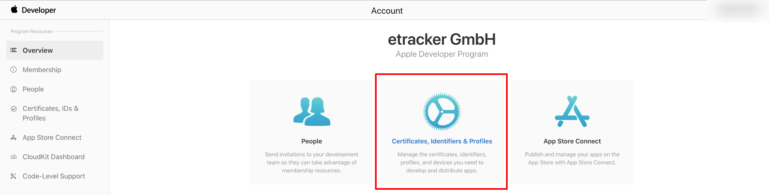
Task: Click the Code-Level Support tools icon
Action: coord(13,176)
